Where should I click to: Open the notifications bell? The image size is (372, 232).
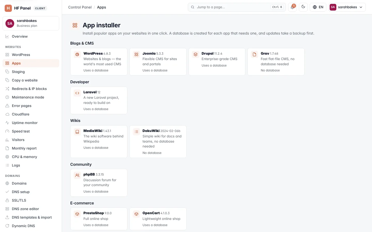coord(292,7)
